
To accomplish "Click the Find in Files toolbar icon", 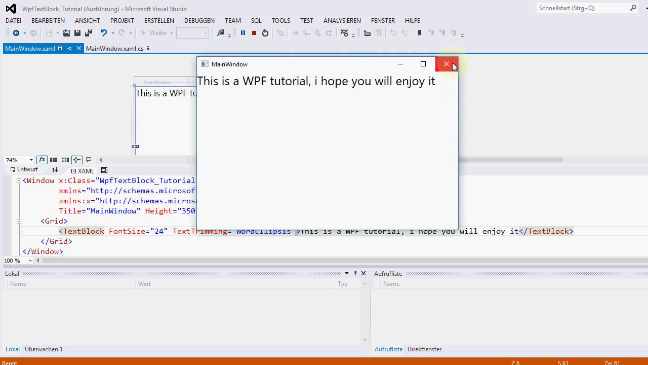I will [x=220, y=33].
